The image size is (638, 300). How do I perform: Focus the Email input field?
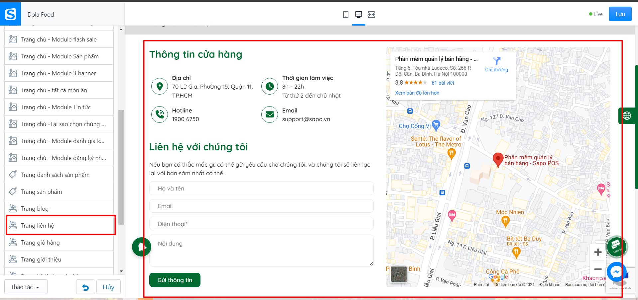tap(261, 206)
